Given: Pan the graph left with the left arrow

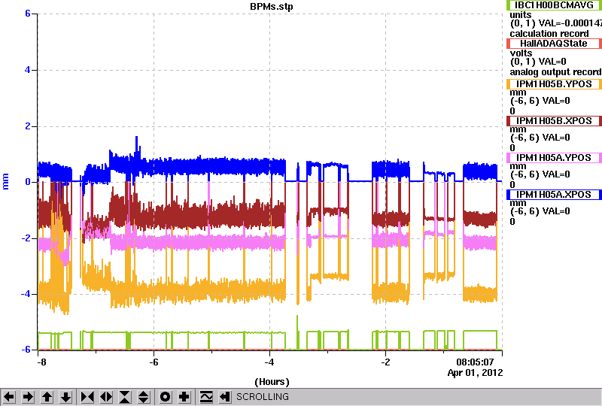Looking at the screenshot, I should (9, 397).
